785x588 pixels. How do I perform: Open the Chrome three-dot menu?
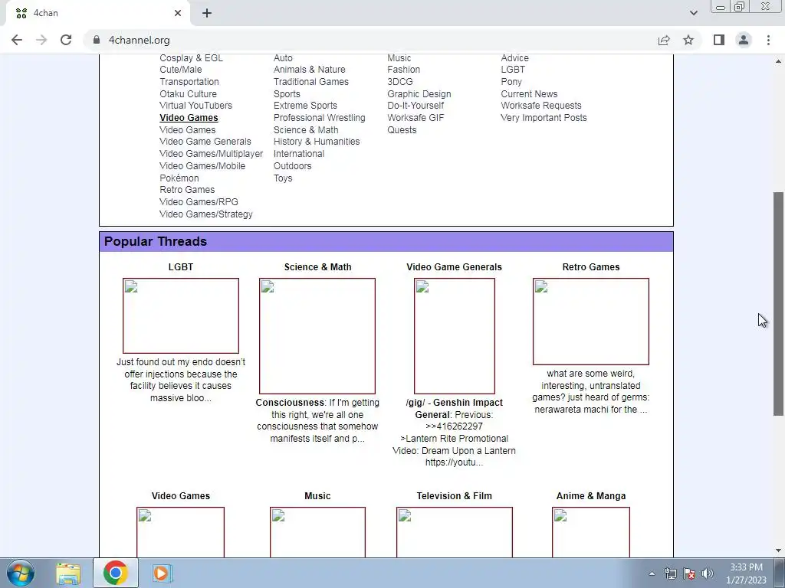pyautogui.click(x=768, y=40)
